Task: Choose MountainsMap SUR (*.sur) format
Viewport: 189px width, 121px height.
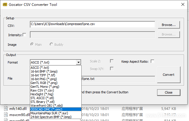Action: (56, 113)
